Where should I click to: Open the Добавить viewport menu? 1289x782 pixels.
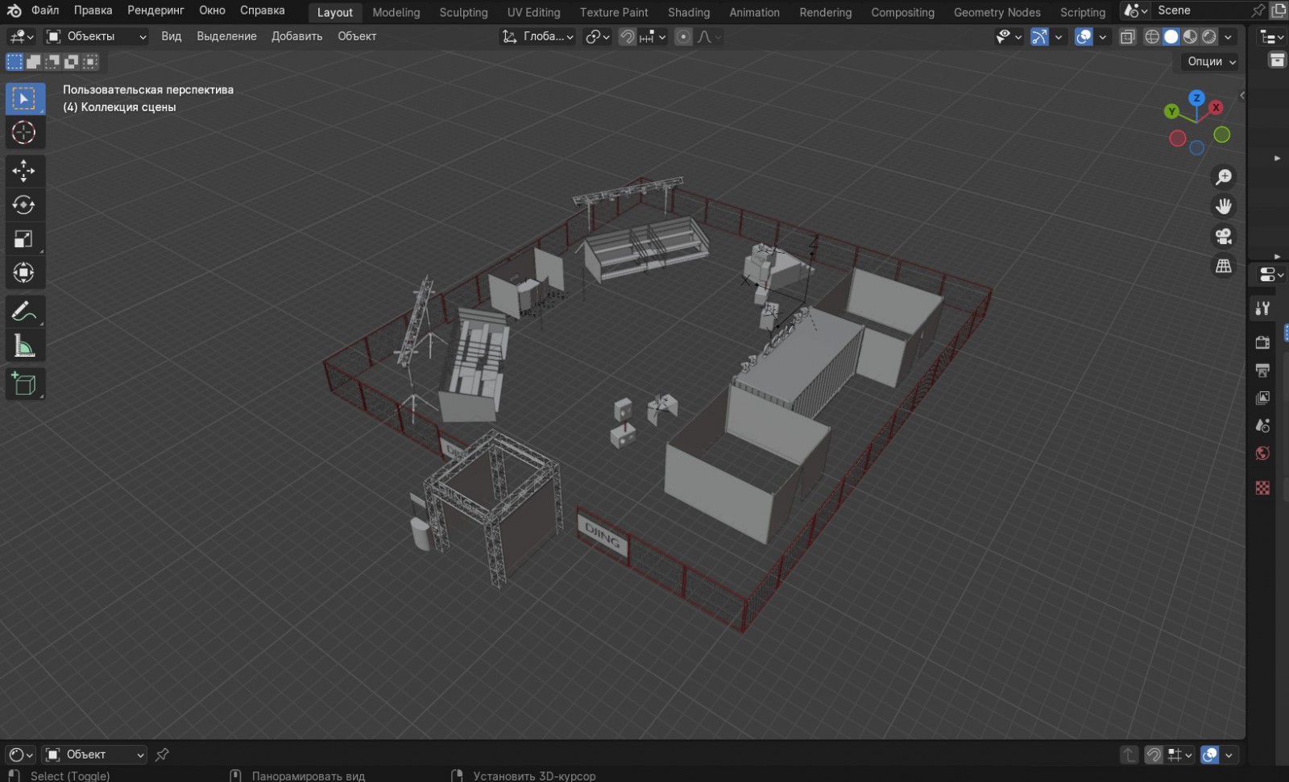(296, 36)
